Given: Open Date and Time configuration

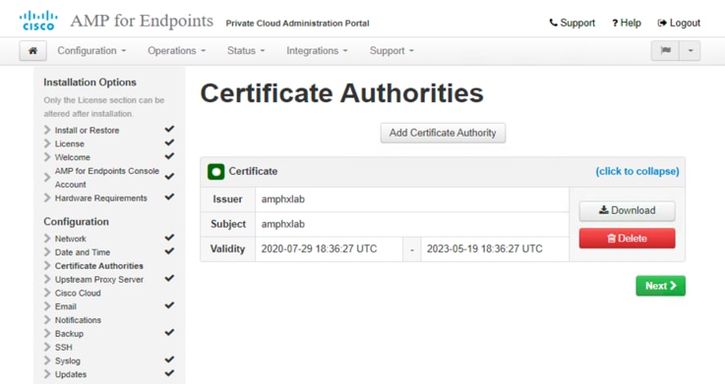Looking at the screenshot, I should [x=83, y=252].
